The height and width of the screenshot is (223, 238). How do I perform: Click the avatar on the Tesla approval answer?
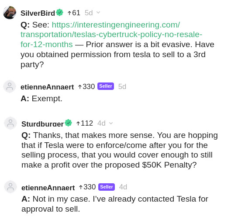click(10, 187)
